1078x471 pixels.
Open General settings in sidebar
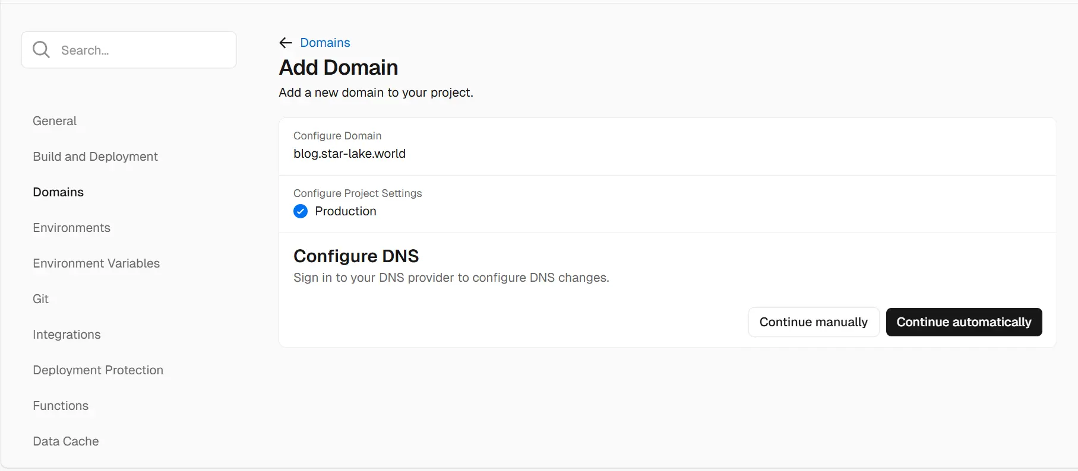click(x=55, y=121)
